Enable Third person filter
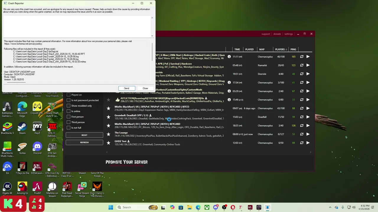The height and width of the screenshot is (212, 378). (69, 122)
